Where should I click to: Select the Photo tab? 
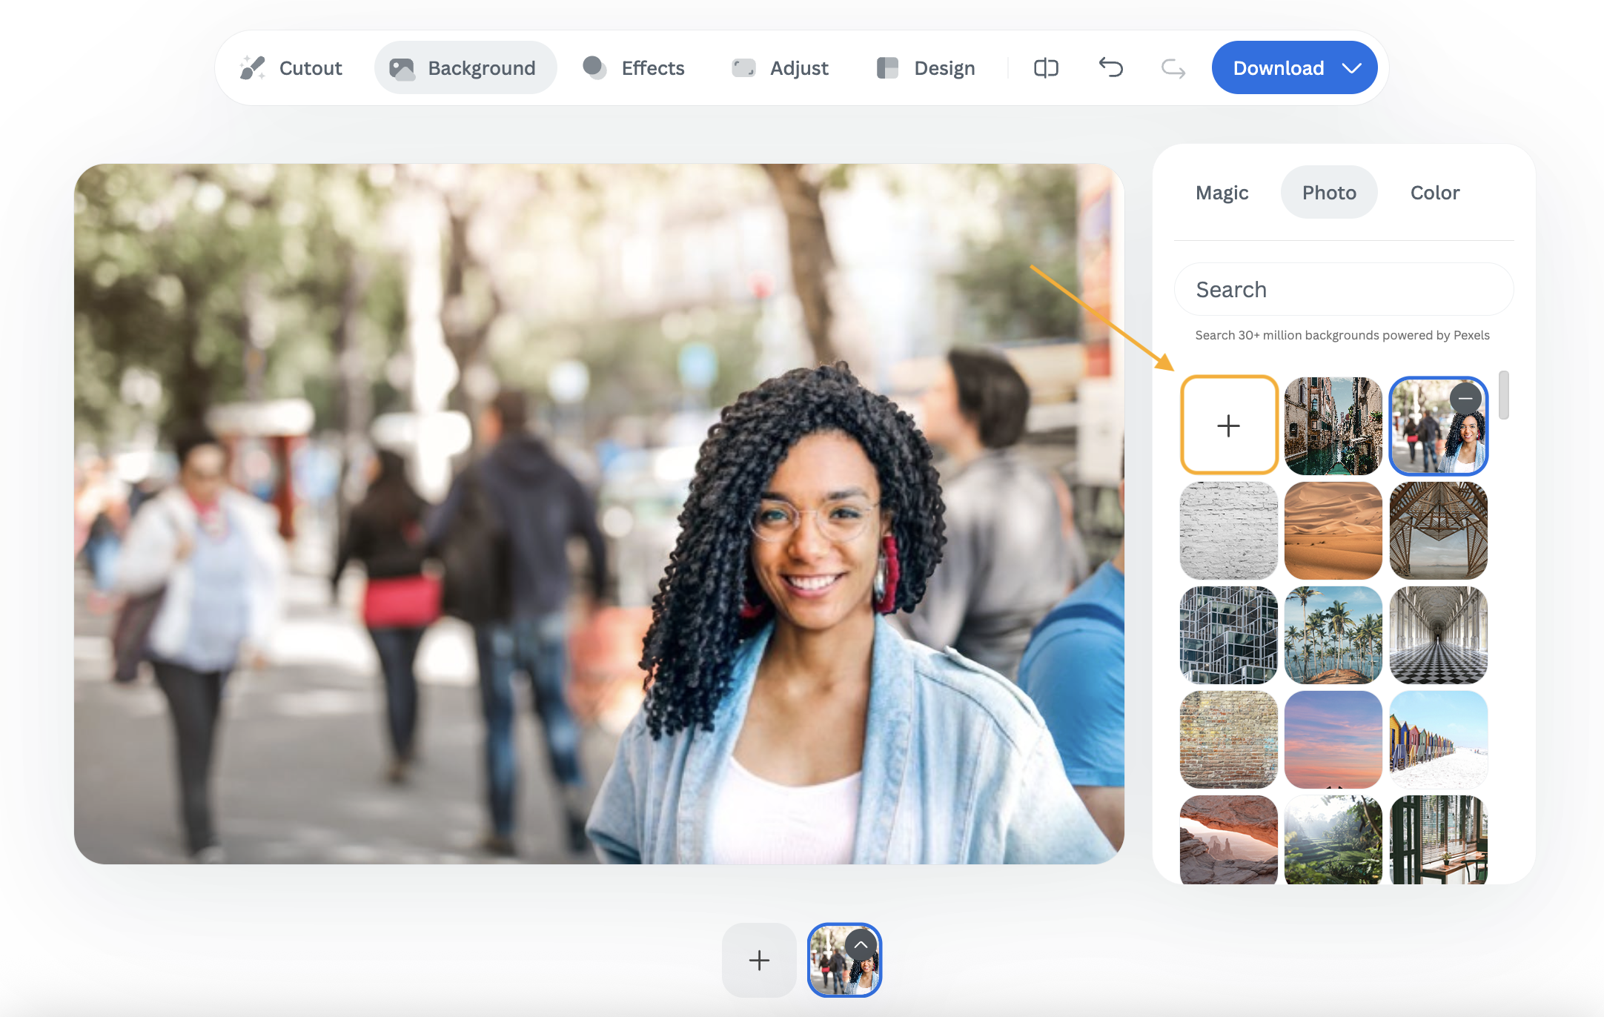1329,193
